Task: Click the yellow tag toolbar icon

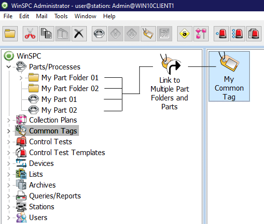Action: [x=148, y=33]
